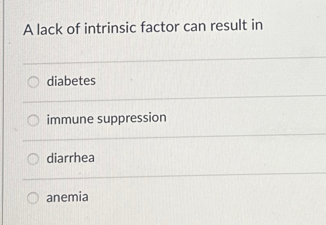
Task: Select the anemia radio button
Action: coord(33,197)
